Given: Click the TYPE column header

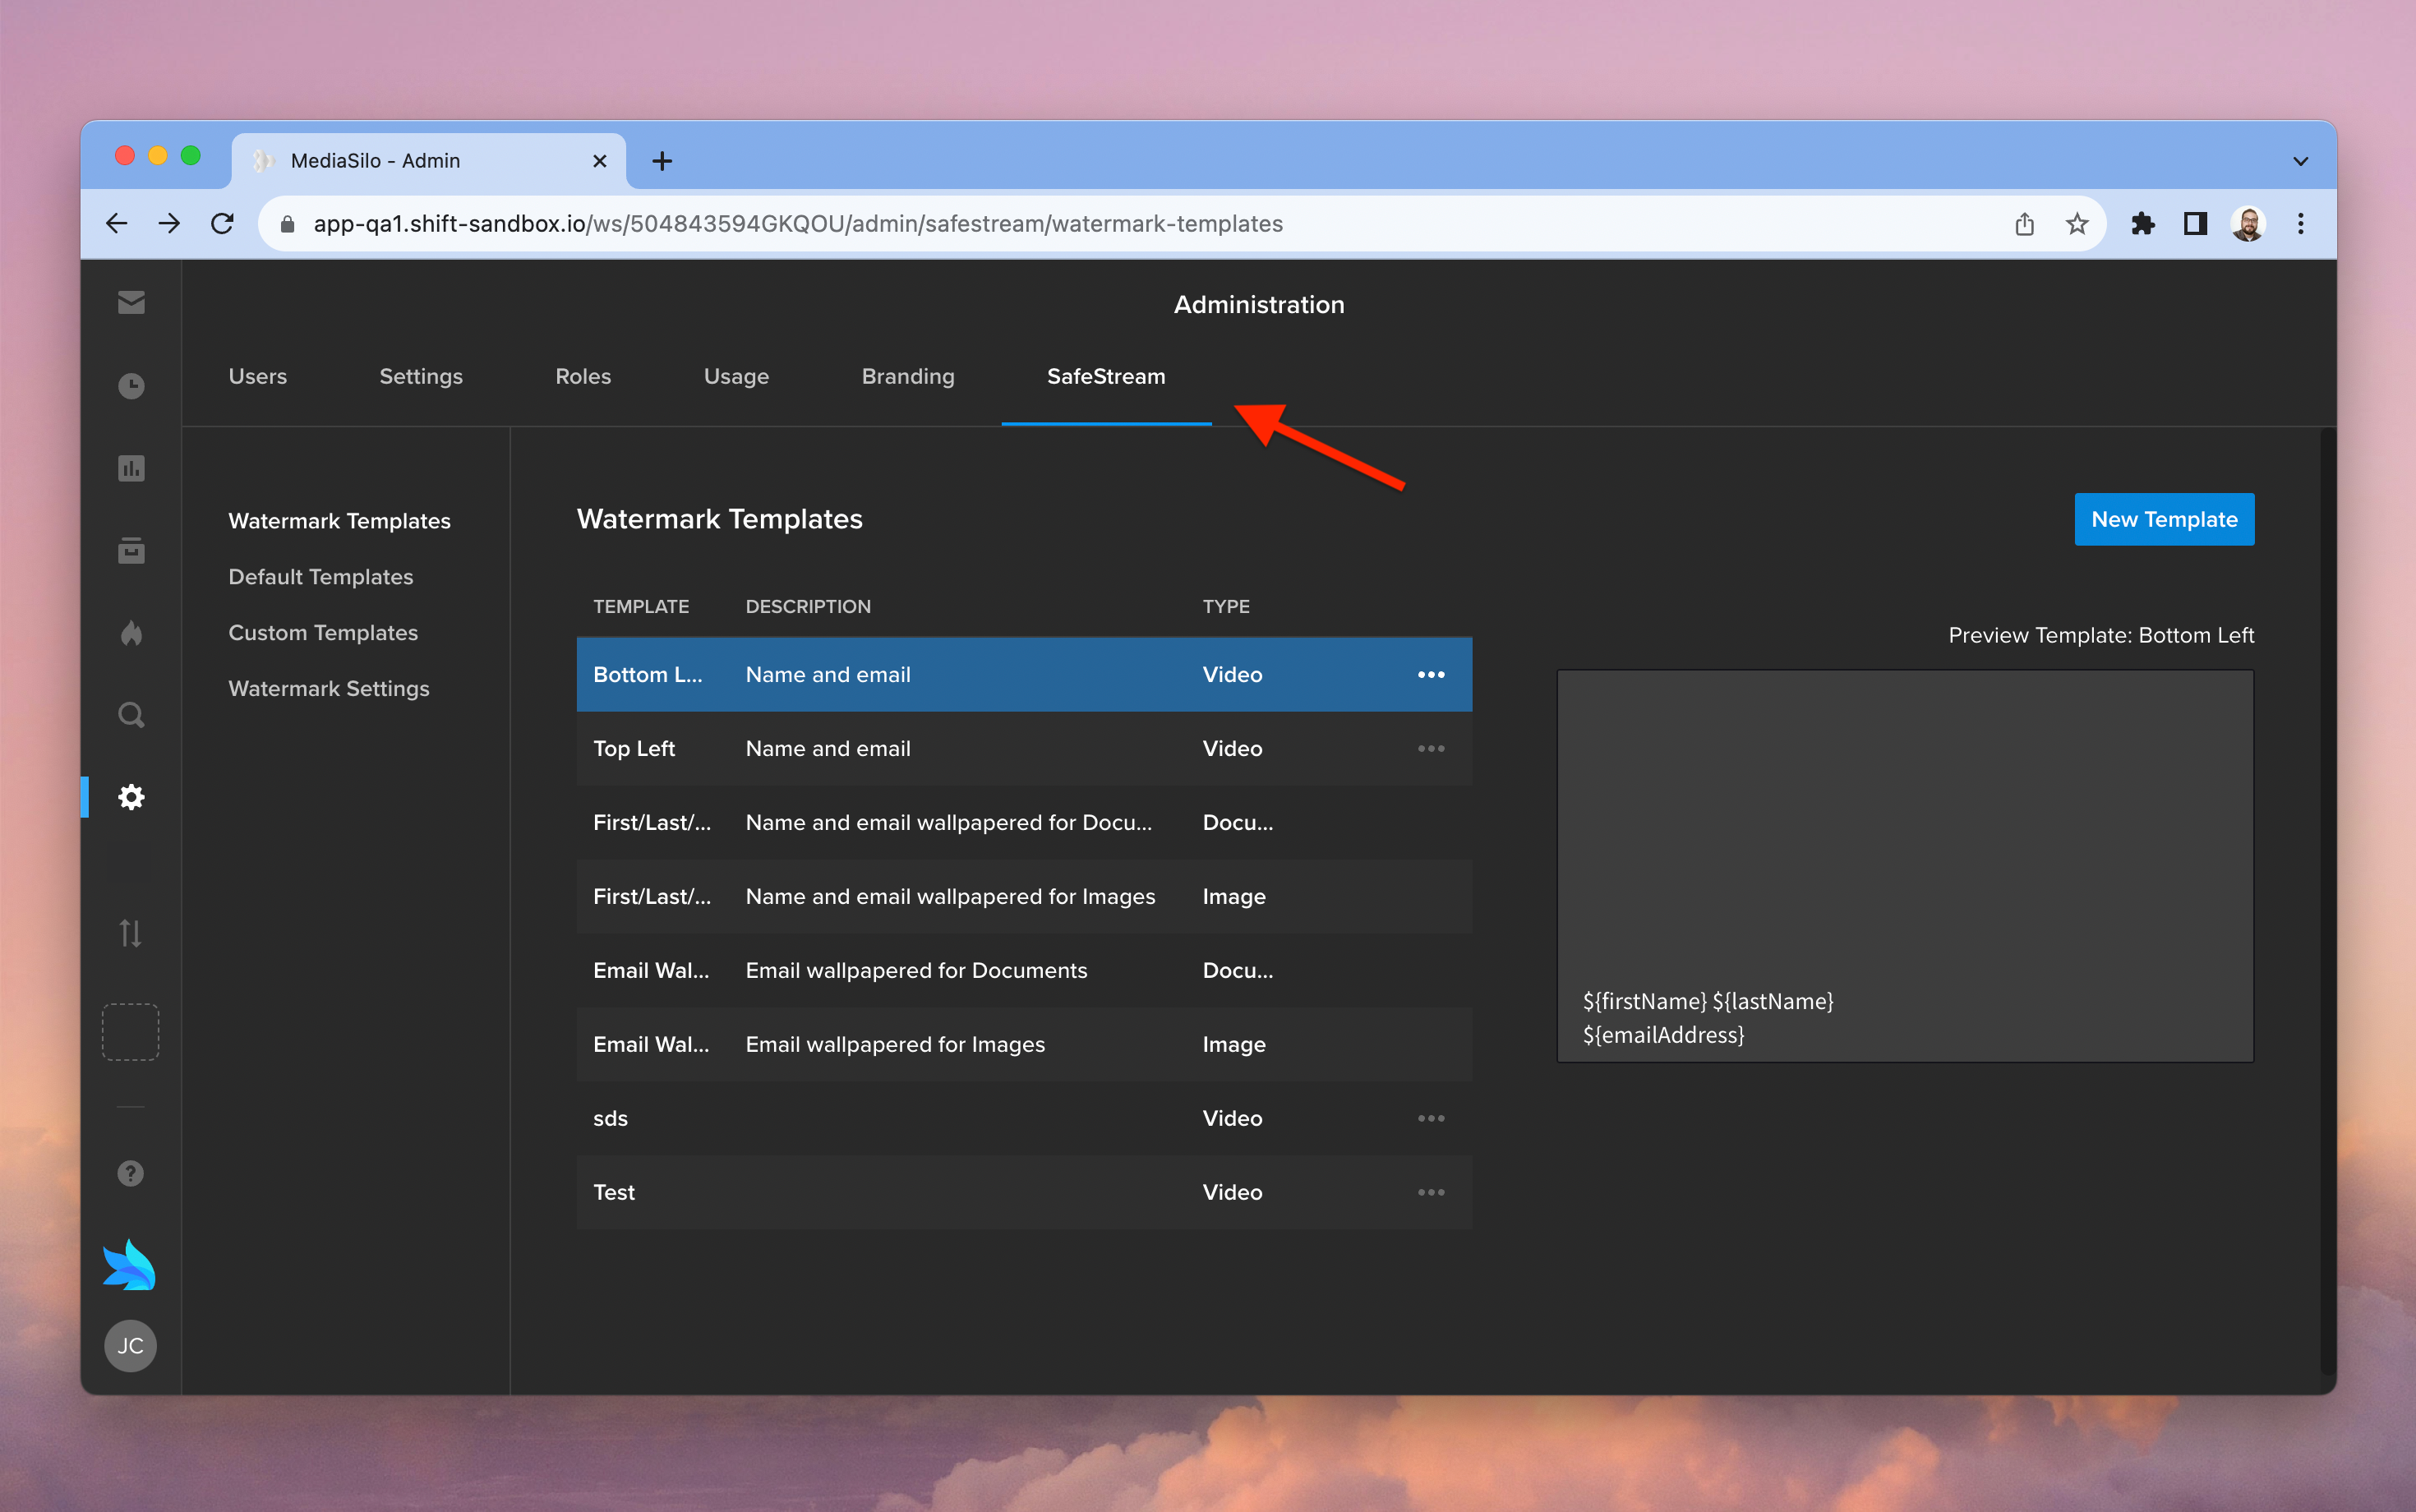Looking at the screenshot, I should 1226,607.
